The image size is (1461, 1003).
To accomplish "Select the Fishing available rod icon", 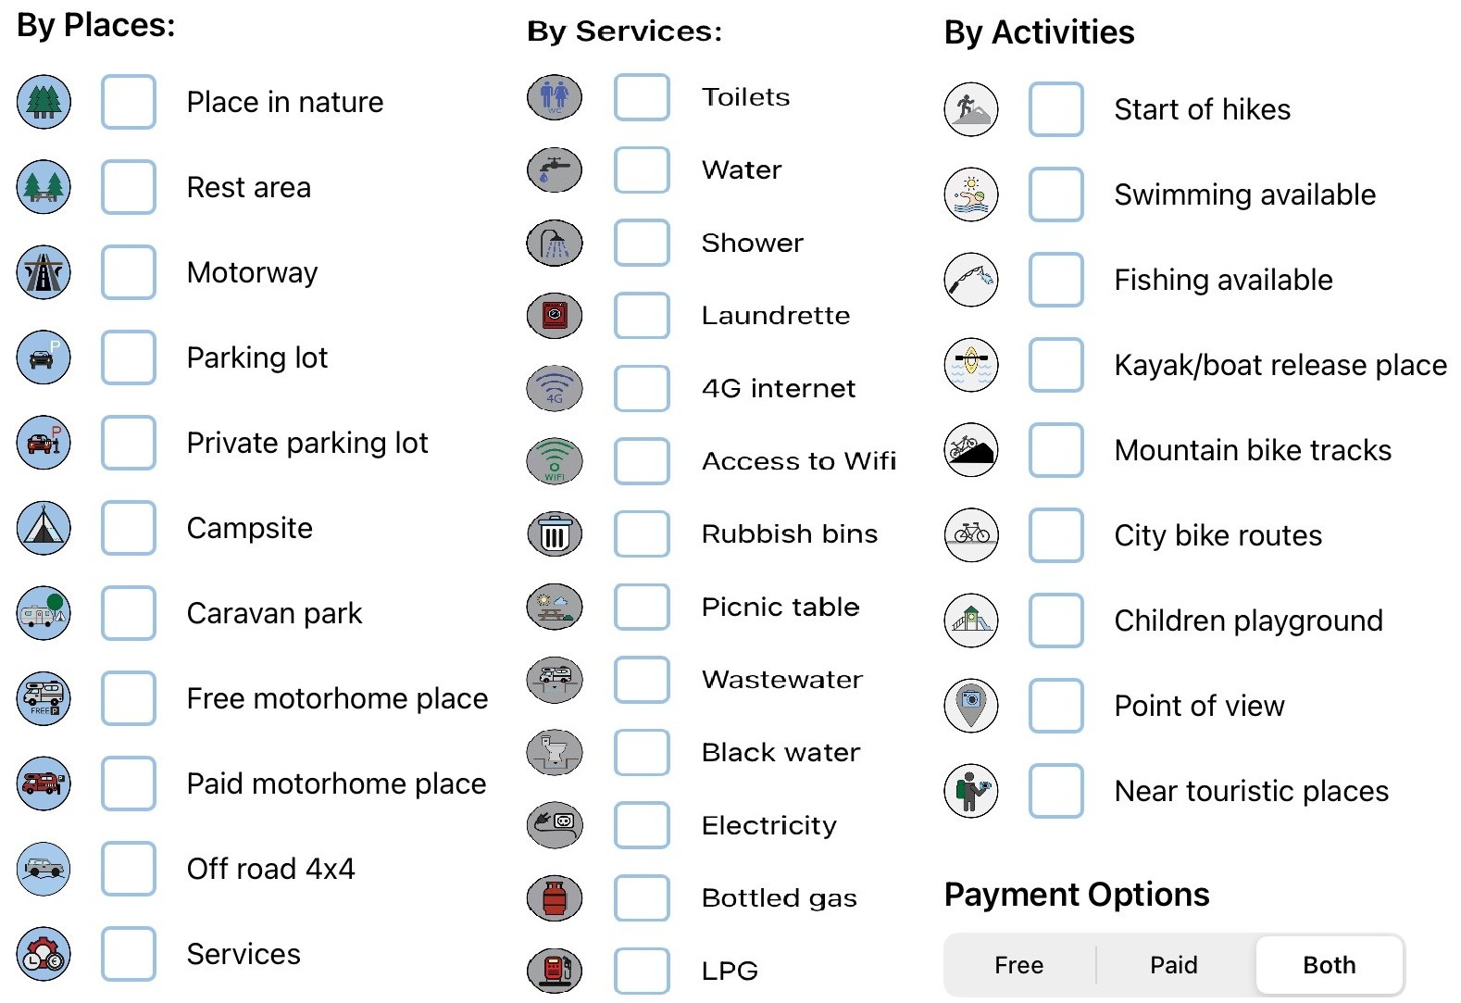I will coord(970,280).
